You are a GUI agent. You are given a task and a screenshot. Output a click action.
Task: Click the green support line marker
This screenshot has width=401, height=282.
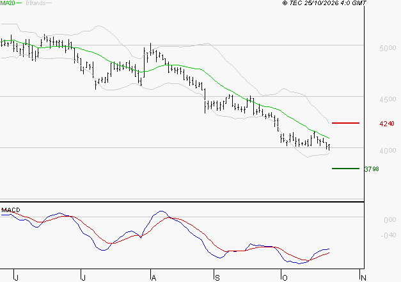pos(345,169)
